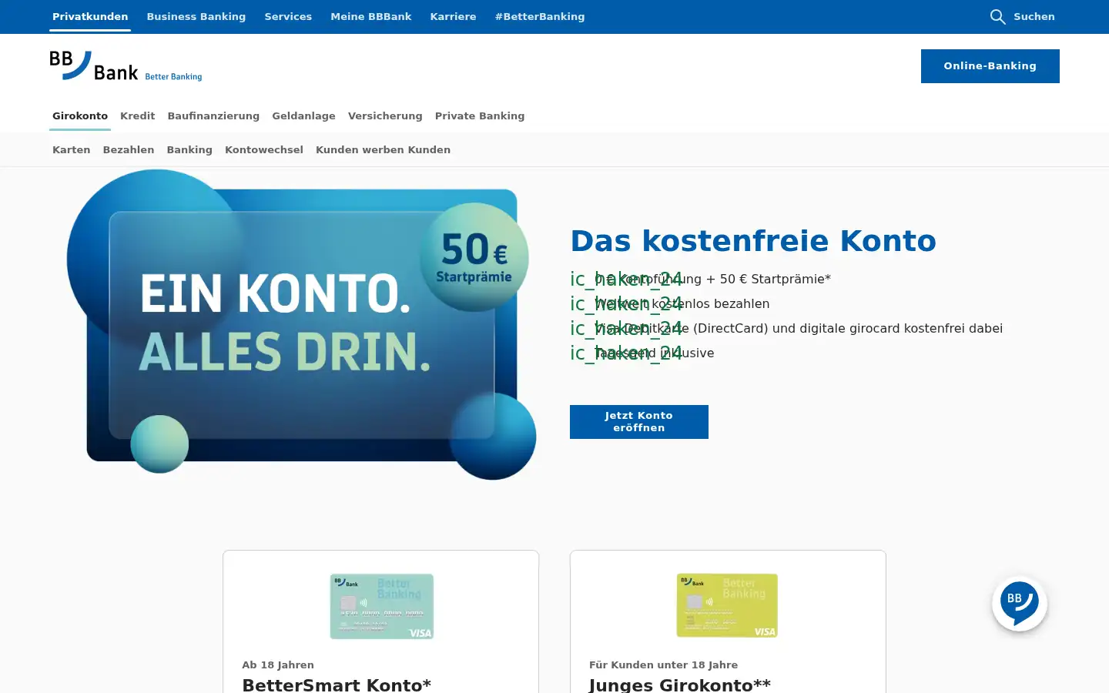Open the Bezahlen submenu link
Image resolution: width=1109 pixels, height=693 pixels.
129,149
